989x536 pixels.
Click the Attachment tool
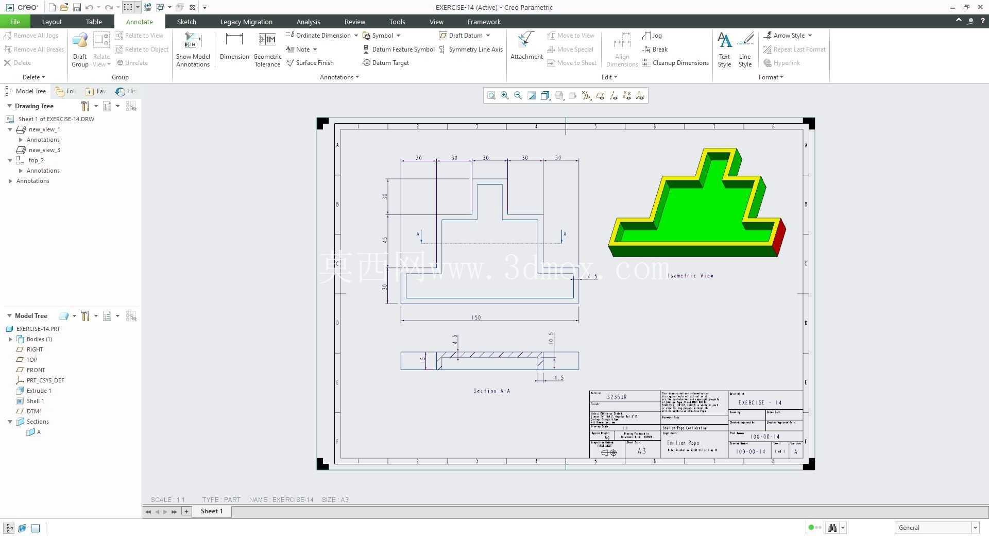[x=526, y=46]
